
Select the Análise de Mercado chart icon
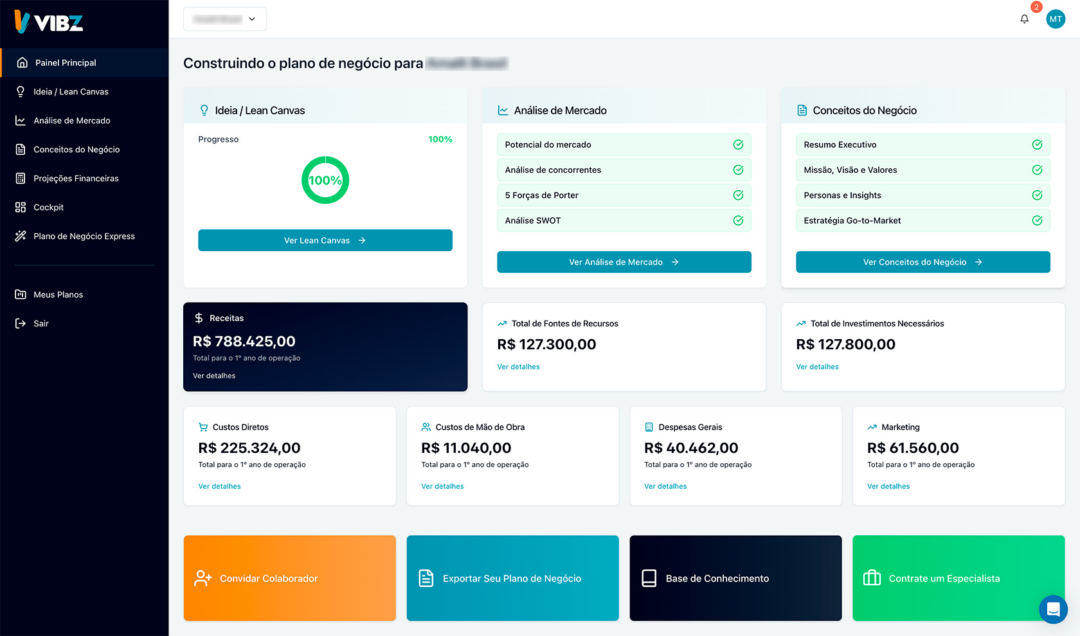pyautogui.click(x=21, y=120)
